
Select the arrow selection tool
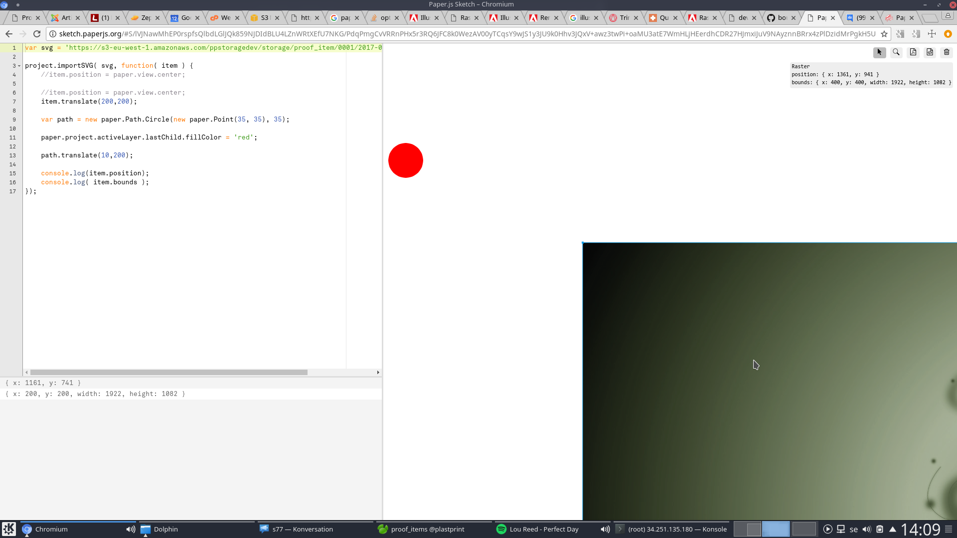tap(880, 52)
